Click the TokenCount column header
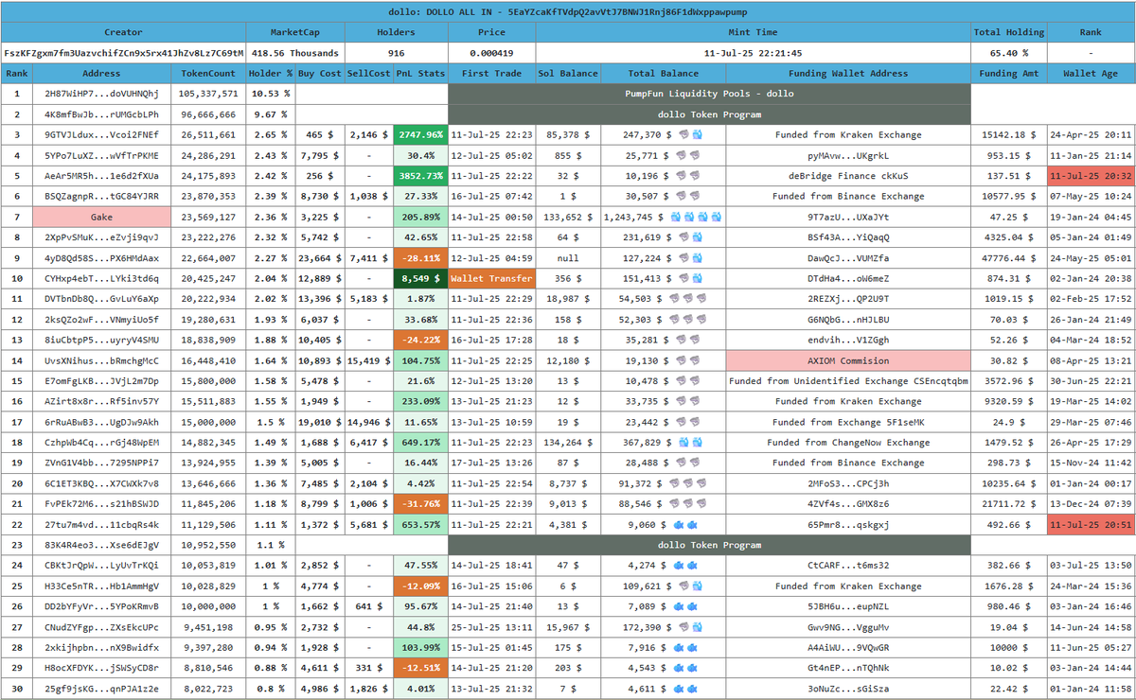 click(x=208, y=73)
